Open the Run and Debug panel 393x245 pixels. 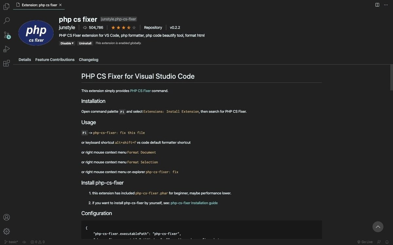(6, 48)
